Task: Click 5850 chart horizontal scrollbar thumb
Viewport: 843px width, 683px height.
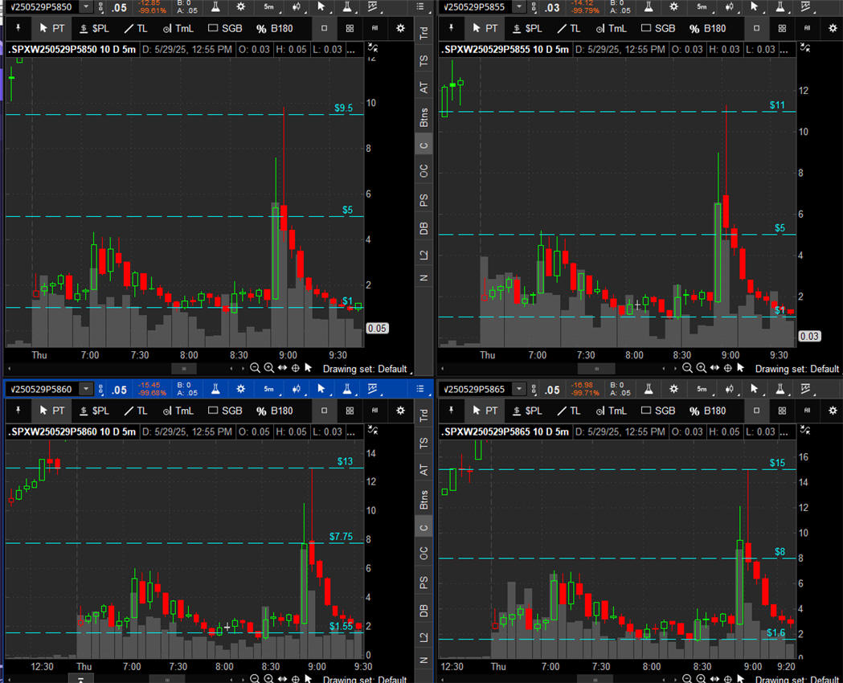Action: click(184, 369)
